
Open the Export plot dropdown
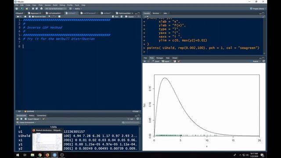(166, 61)
